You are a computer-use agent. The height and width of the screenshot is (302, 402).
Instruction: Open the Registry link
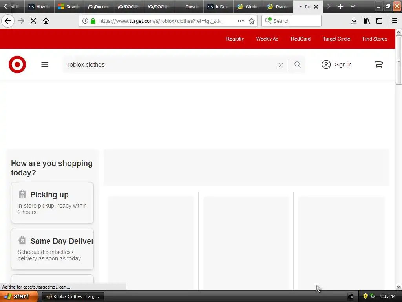[x=235, y=39]
